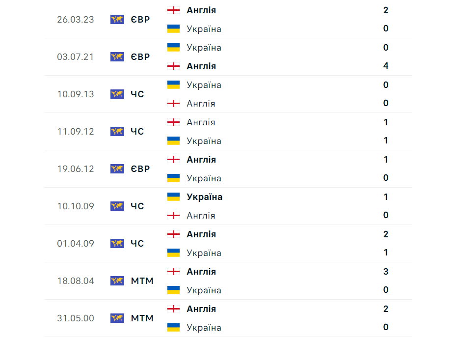Screen dimensions: 455x339
Task: Open МТМ competition label for 18.08.04
Action: tap(142, 281)
